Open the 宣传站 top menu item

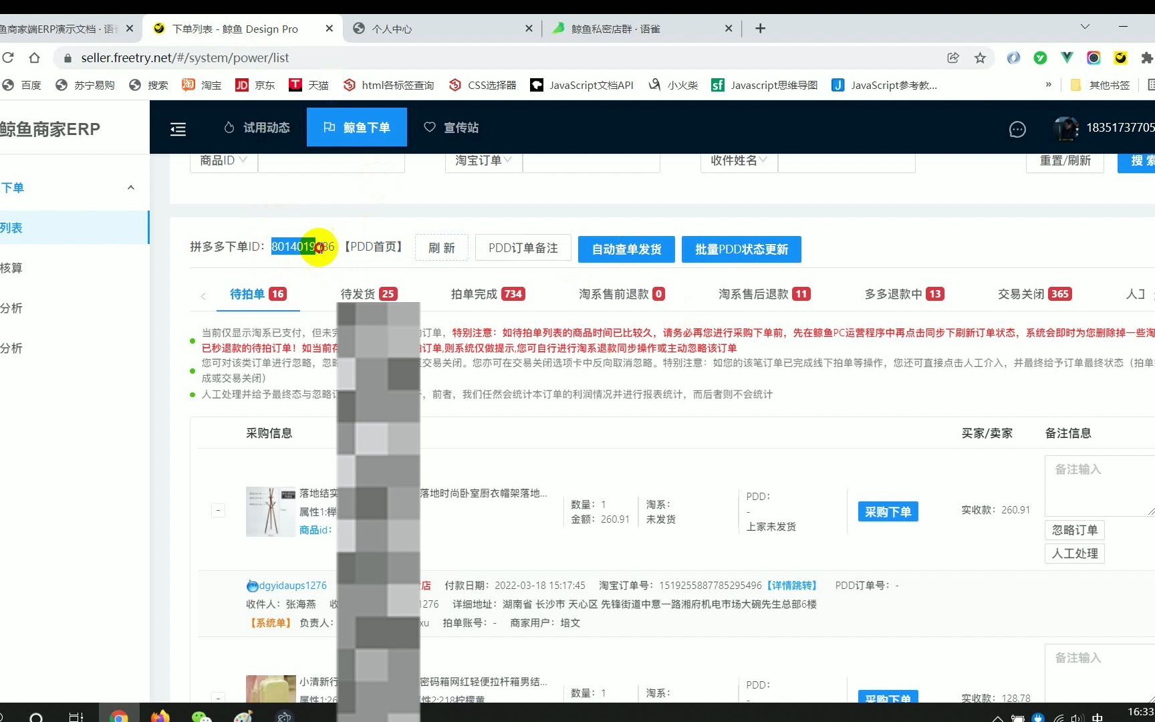click(x=451, y=128)
